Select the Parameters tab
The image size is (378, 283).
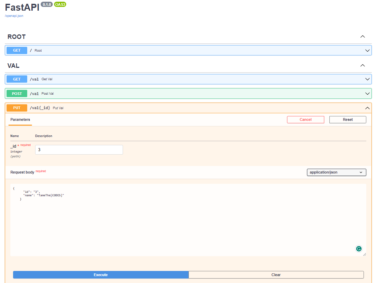click(x=20, y=120)
